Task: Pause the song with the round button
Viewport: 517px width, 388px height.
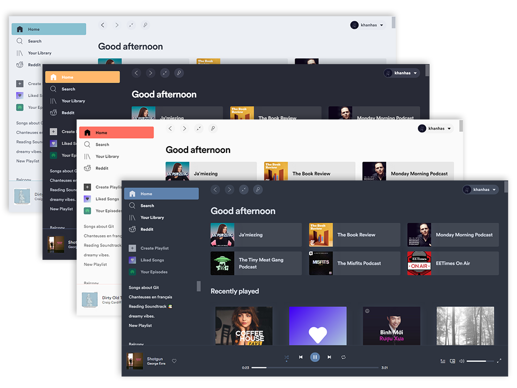Action: [315, 357]
